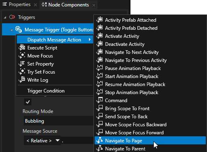Select Move Scope Focus Forward entry
The width and height of the screenshot is (207, 152).
pyautogui.click(x=150, y=132)
